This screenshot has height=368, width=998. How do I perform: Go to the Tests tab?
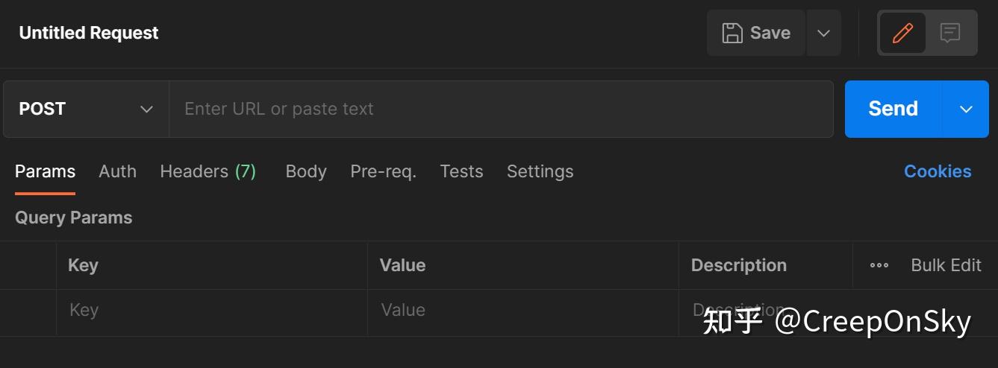[461, 171]
